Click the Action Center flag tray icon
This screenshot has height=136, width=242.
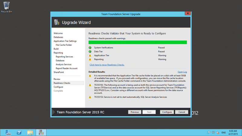(x=209, y=132)
